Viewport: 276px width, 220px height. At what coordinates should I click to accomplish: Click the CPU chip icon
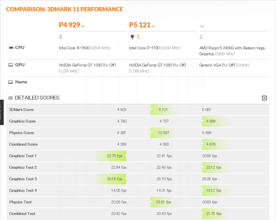(x=11, y=48)
